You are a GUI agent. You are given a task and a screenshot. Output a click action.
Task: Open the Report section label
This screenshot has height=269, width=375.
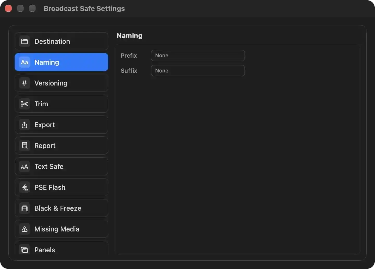[45, 146]
